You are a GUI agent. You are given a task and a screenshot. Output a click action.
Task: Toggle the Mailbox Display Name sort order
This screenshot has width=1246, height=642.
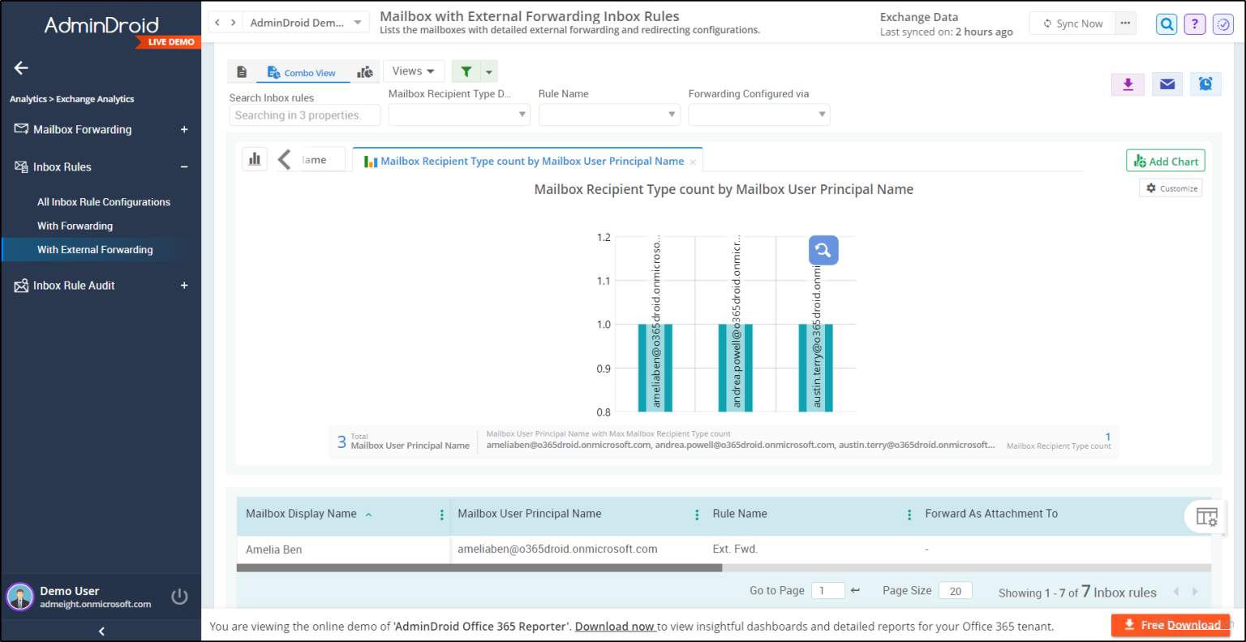(369, 514)
